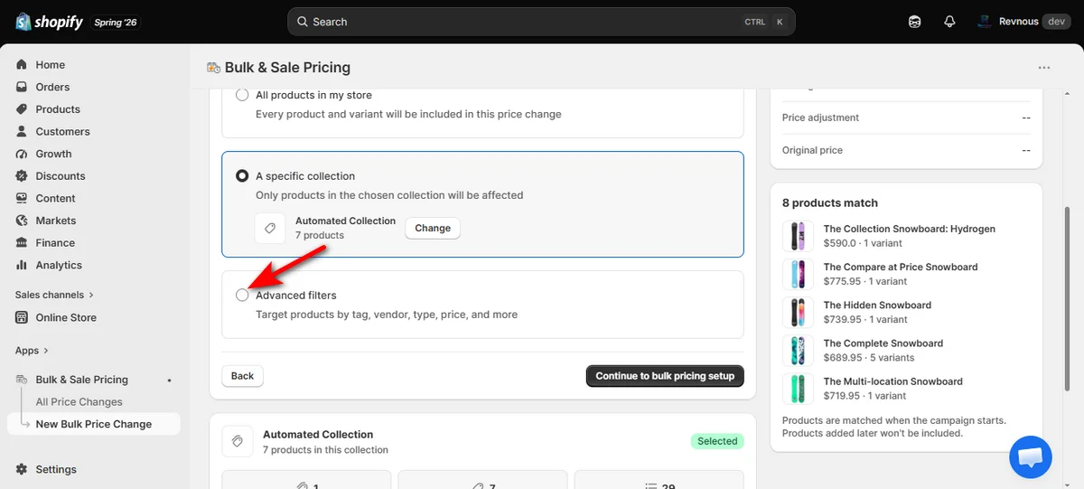Click the Back button
The height and width of the screenshot is (489, 1084).
coord(242,376)
